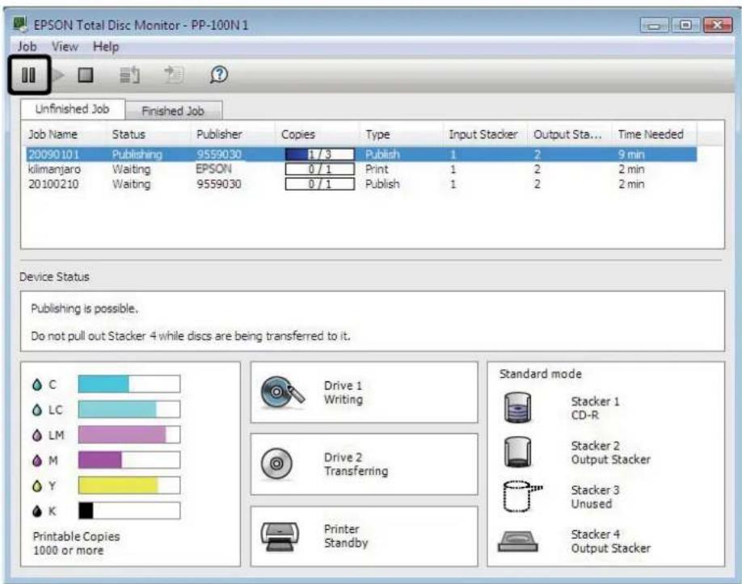Click the black K ink drop icon

coord(37,511)
